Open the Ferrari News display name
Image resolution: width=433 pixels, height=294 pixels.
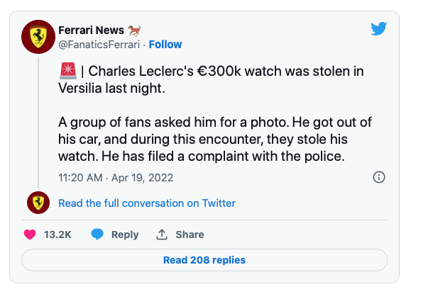(90, 30)
